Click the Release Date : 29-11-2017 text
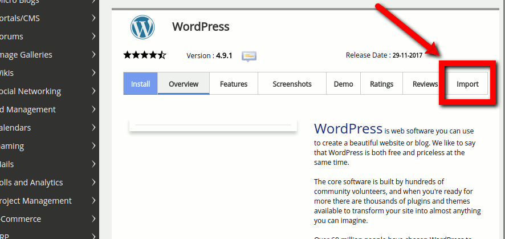The width and height of the screenshot is (505, 239). tap(384, 55)
